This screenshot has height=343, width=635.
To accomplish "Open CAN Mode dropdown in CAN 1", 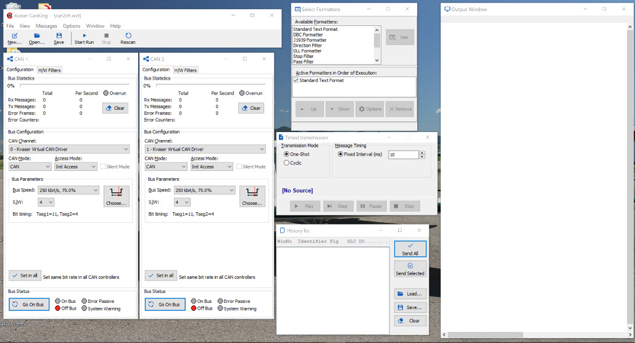I will (30, 167).
